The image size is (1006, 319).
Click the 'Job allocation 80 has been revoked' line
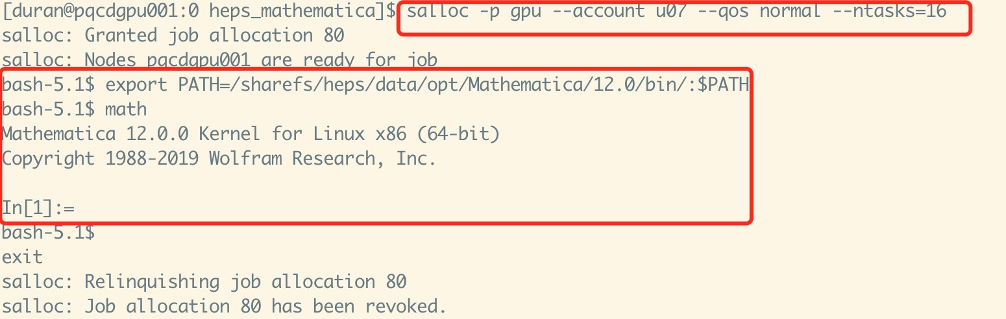tap(225, 307)
